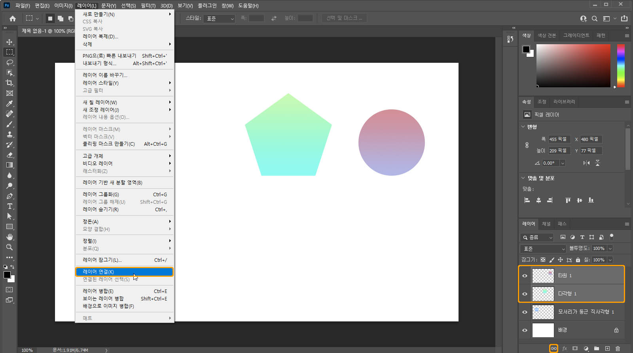
Task: Open the search icon at top right
Action: click(595, 19)
